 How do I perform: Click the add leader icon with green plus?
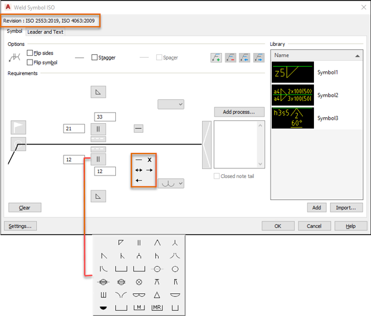pos(216,58)
